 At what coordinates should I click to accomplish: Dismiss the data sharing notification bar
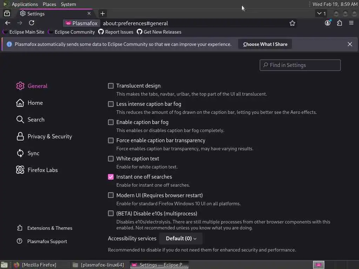pos(350,44)
